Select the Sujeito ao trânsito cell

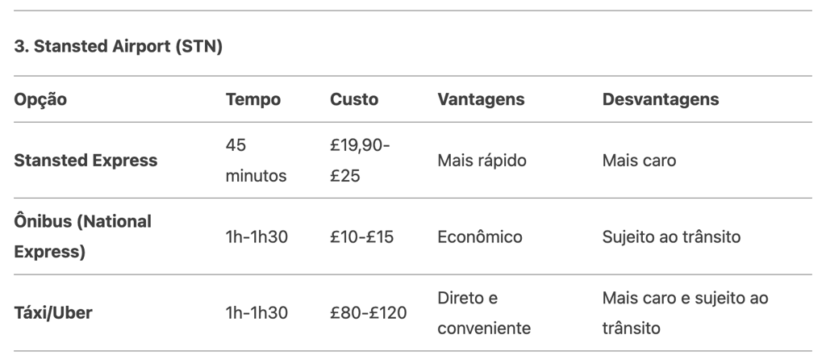(672, 237)
